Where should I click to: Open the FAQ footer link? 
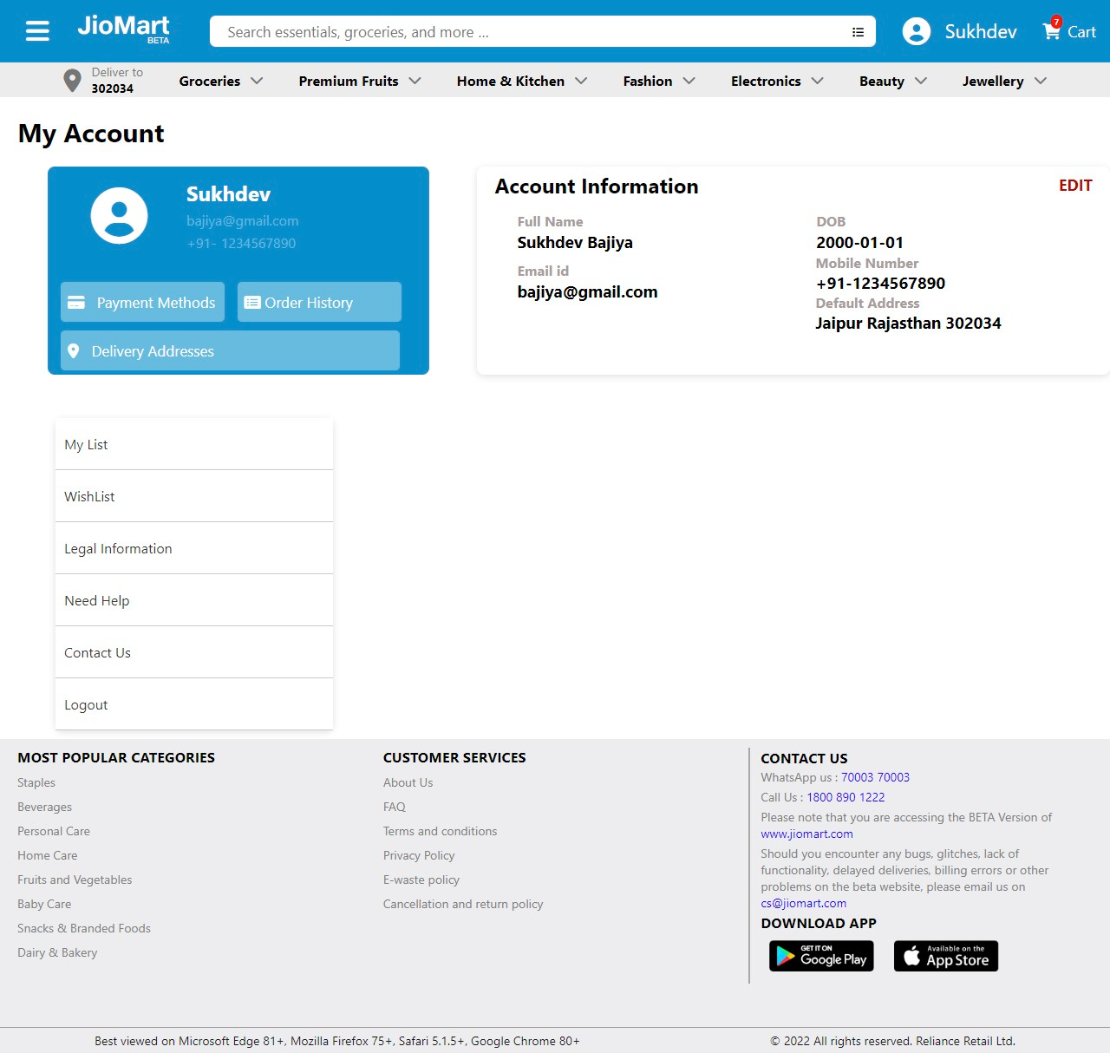coord(395,807)
